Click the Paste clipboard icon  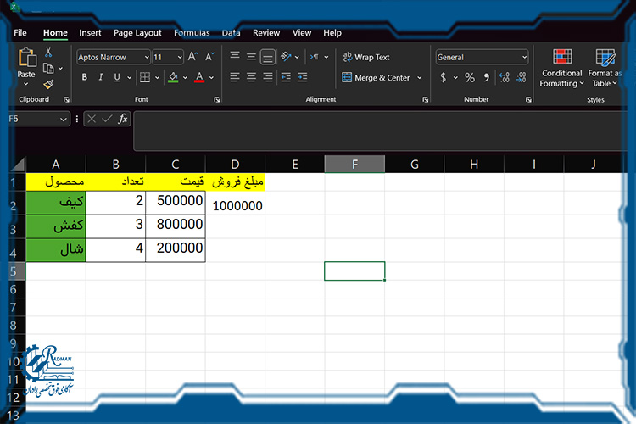[x=27, y=57]
